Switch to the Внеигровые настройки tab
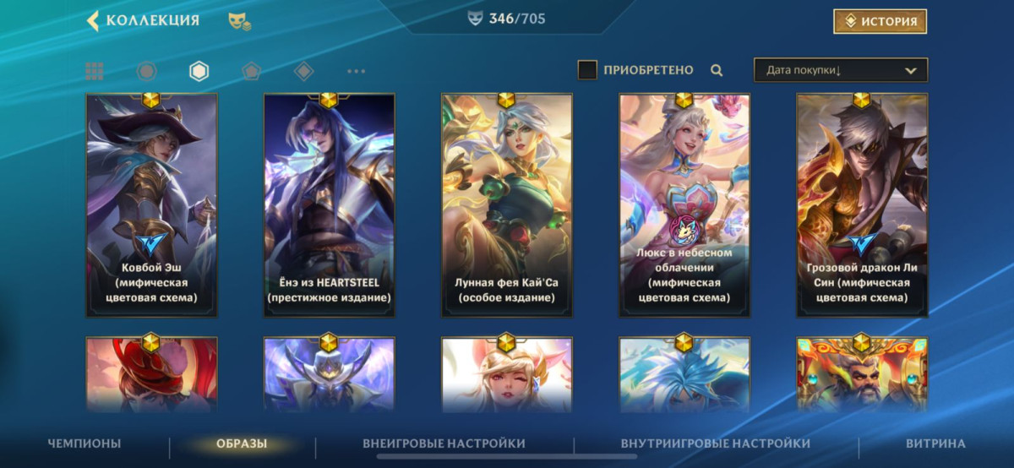Image resolution: width=1014 pixels, height=468 pixels. tap(444, 444)
